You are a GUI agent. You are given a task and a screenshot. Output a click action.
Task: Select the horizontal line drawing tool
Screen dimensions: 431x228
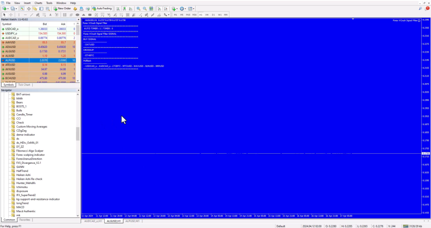(25, 15)
